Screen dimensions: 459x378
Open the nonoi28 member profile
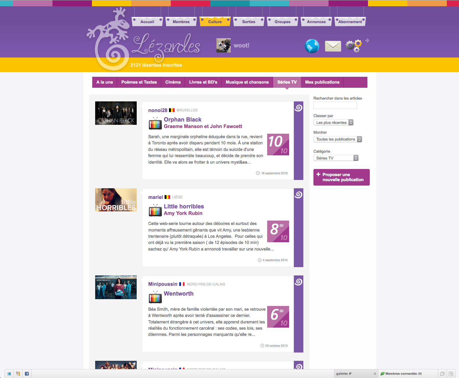tap(158, 110)
